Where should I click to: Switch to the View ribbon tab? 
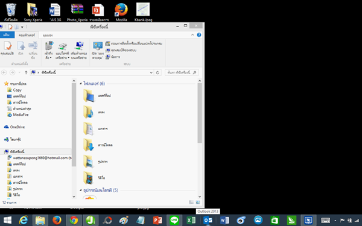48,36
